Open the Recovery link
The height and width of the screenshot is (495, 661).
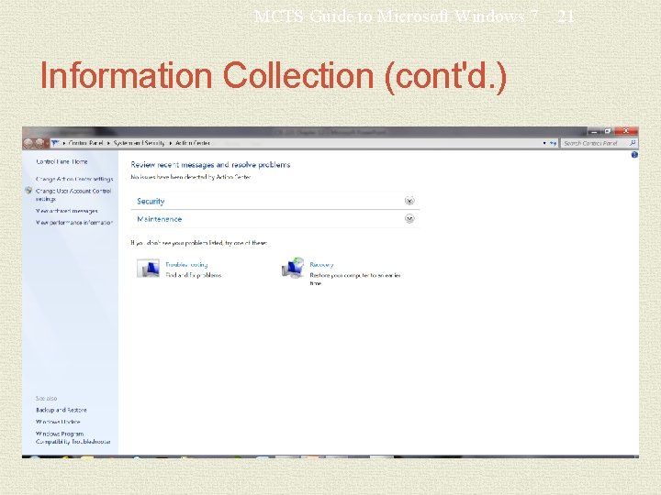(321, 264)
